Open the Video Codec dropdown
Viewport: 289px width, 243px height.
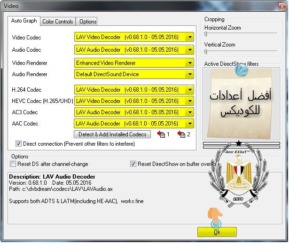click(134, 37)
